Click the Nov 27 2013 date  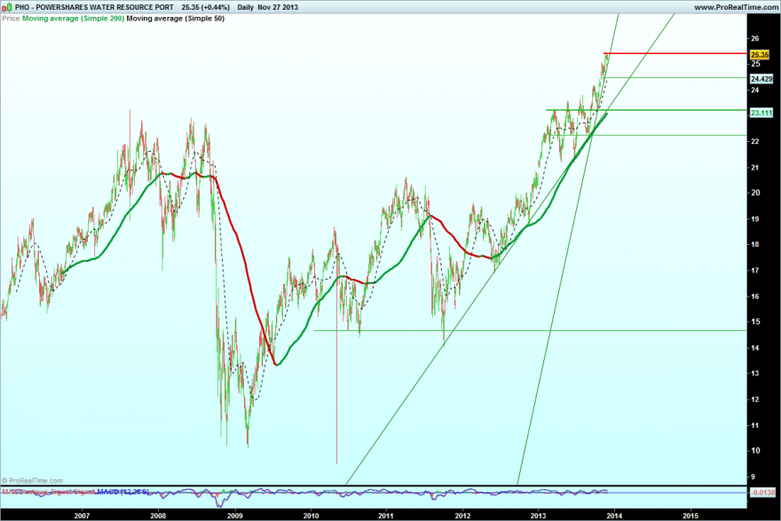(278, 7)
